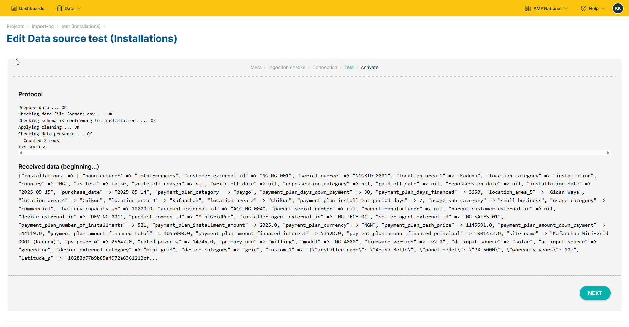Click the NEXT button
Image resolution: width=629 pixels, height=327 pixels.
595,293
